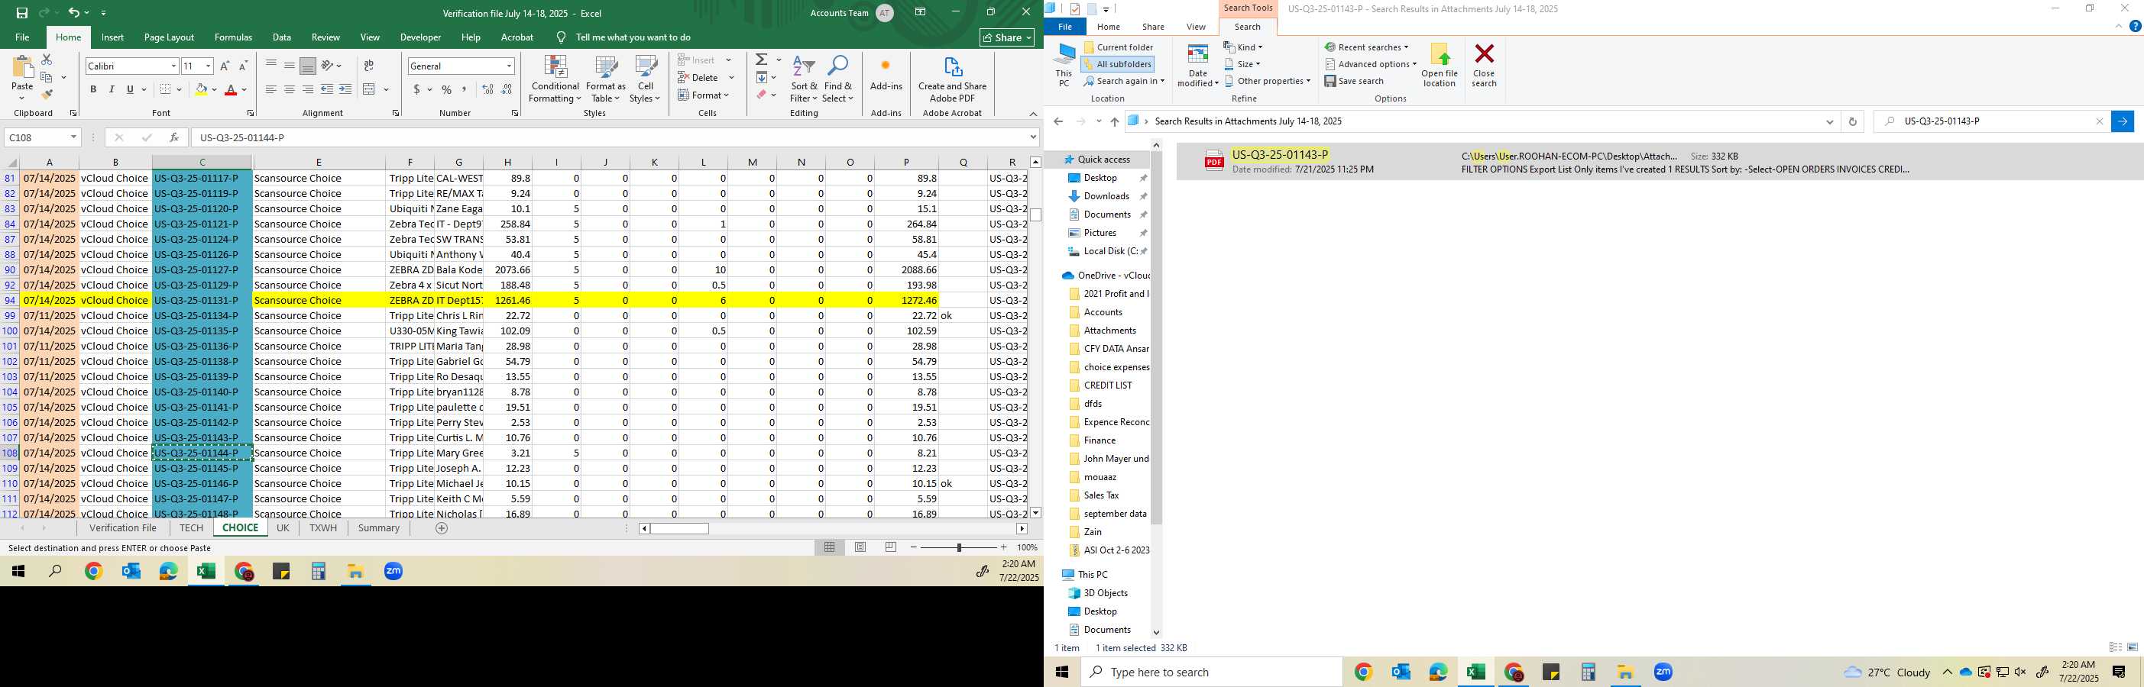The image size is (2144, 687).
Task: Click the Explorer search box field
Action: coord(1992,121)
